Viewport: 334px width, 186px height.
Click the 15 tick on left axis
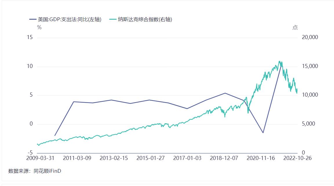tap(30, 37)
